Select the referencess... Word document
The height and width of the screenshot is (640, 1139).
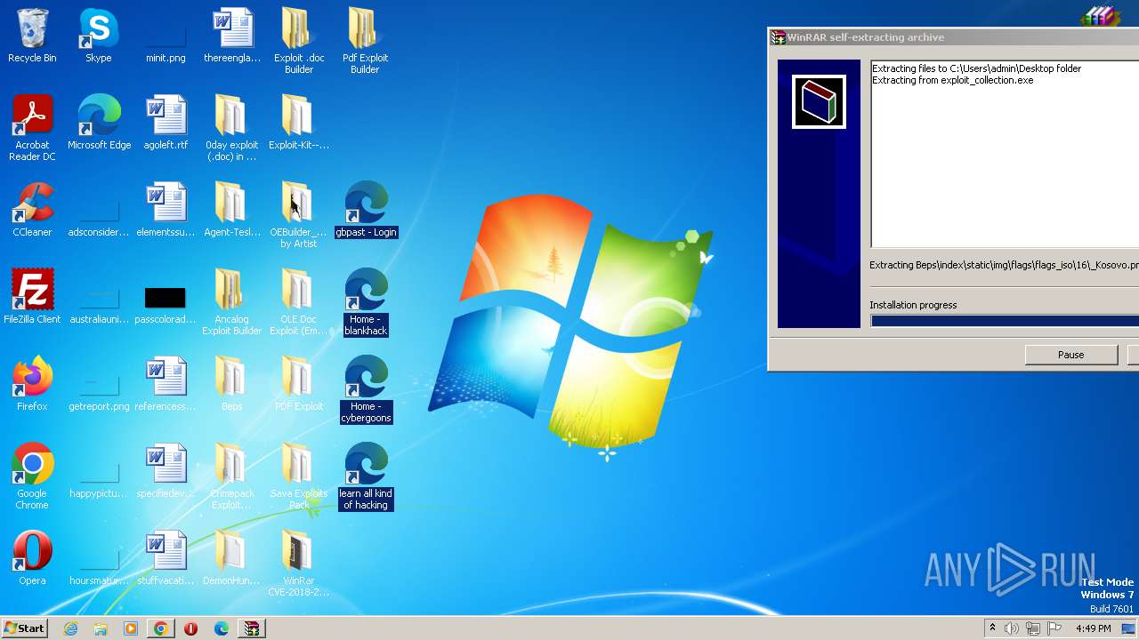(x=166, y=385)
